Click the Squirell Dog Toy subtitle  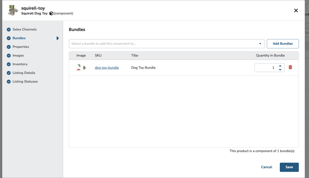34,13
